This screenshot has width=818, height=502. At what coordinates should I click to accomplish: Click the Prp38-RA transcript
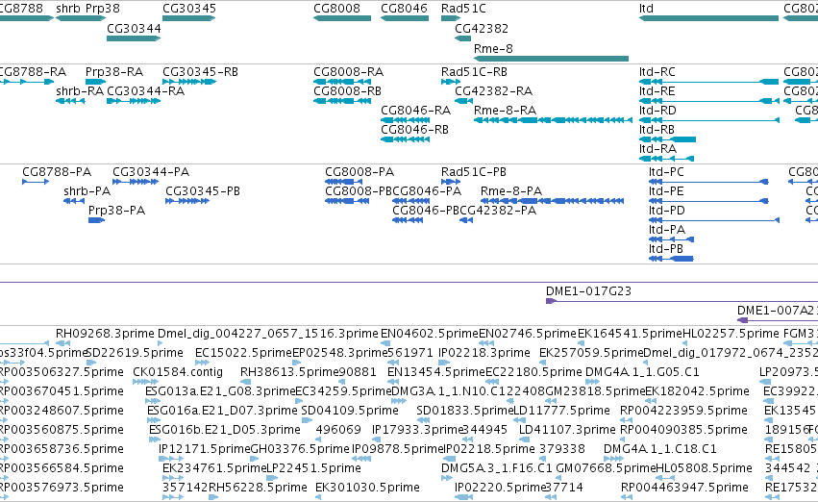[x=95, y=82]
